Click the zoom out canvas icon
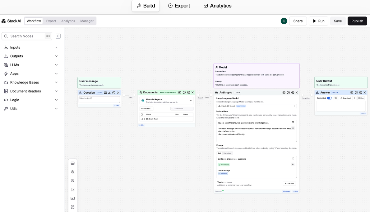The height and width of the screenshot is (212, 370). pyautogui.click(x=73, y=181)
